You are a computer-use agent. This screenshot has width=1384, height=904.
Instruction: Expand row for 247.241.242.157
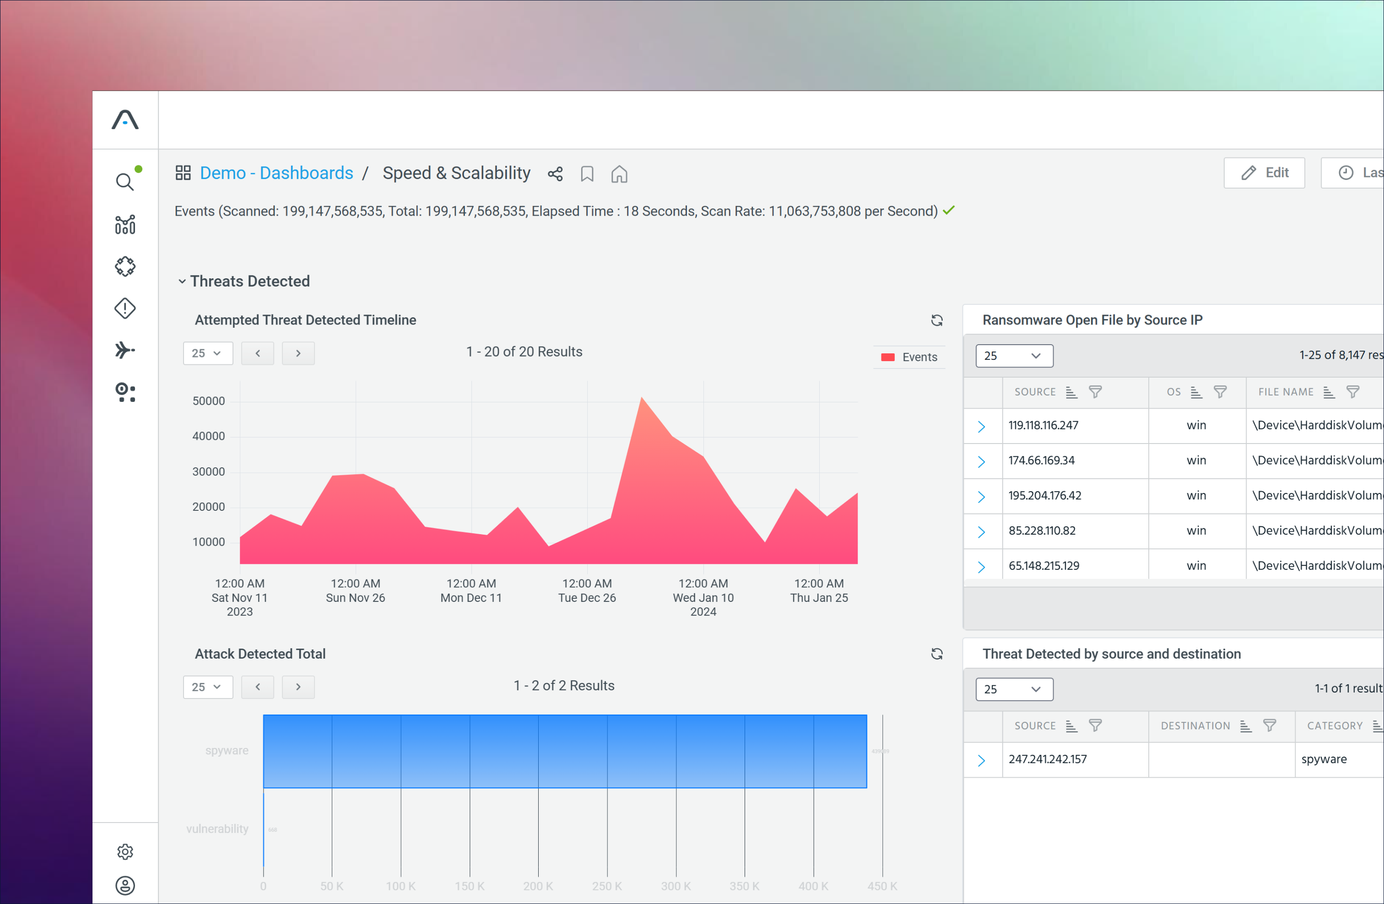coord(981,760)
